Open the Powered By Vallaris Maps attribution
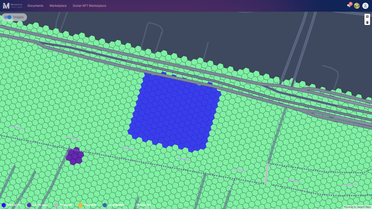 [357, 207]
